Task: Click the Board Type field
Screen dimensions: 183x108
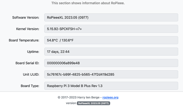Action: point(111,86)
